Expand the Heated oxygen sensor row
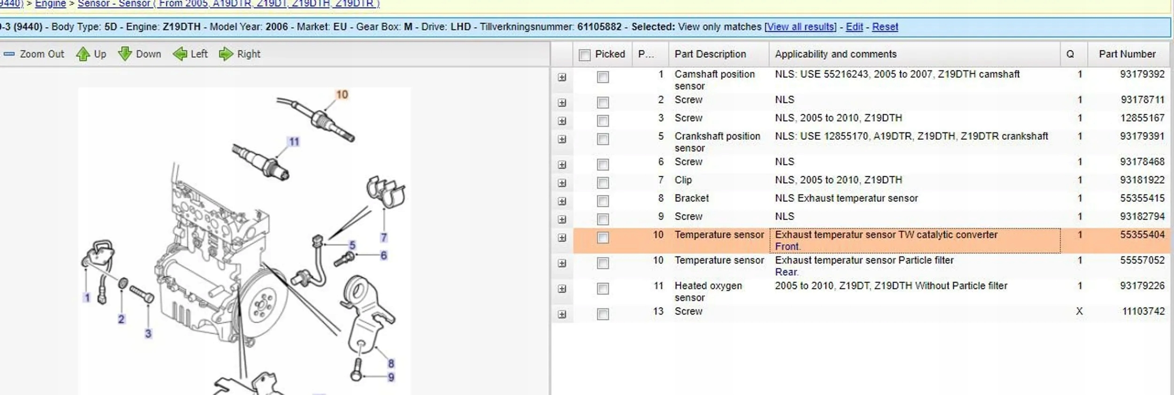Screen dimensions: 1174x395 (x=562, y=289)
